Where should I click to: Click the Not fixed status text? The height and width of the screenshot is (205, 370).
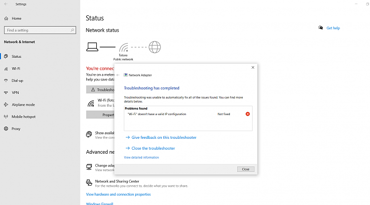(223, 114)
